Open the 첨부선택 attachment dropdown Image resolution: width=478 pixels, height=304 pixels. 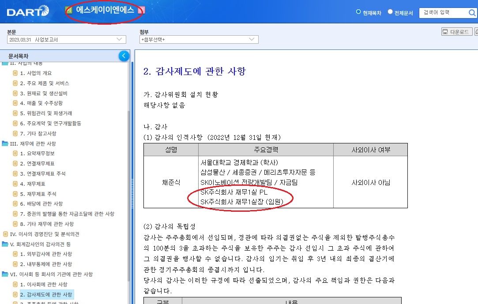tap(199, 40)
